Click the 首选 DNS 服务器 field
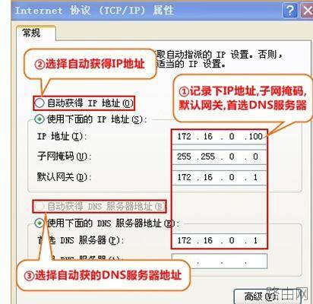Screen dimensions: 313x304 click(x=220, y=240)
